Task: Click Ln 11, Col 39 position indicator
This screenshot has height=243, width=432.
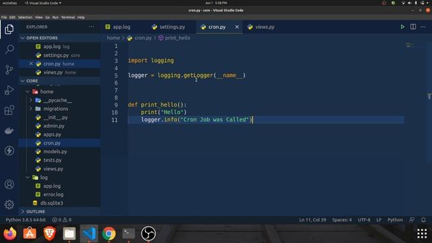Action: click(313, 219)
